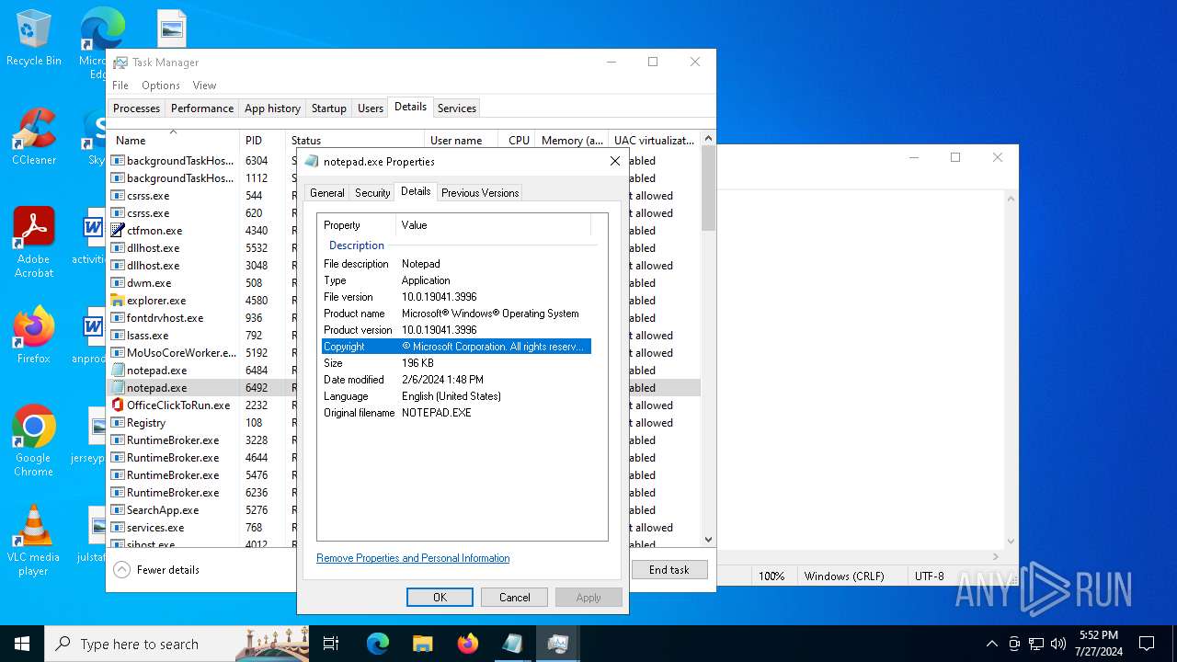1177x662 pixels.
Task: Click Cancel in the Properties dialog
Action: tap(514, 598)
